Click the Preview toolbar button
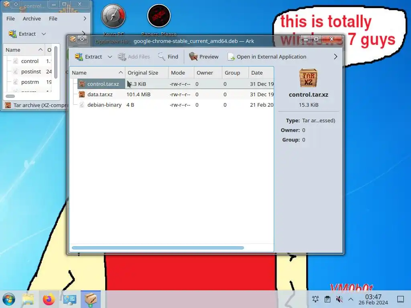This screenshot has width=411, height=308. [203, 57]
